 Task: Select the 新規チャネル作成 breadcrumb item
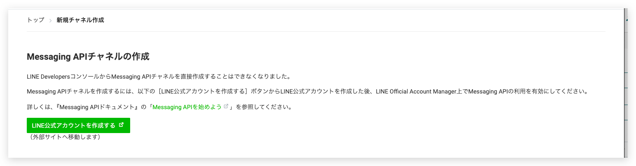[x=80, y=20]
